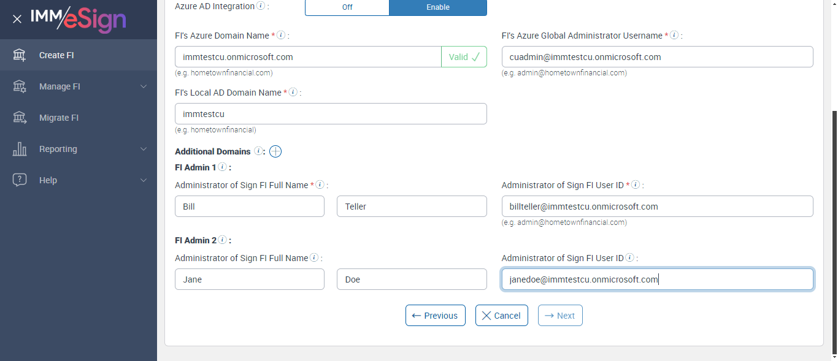
Task: Show info for FI's Local AD Domain Name
Action: coord(293,93)
